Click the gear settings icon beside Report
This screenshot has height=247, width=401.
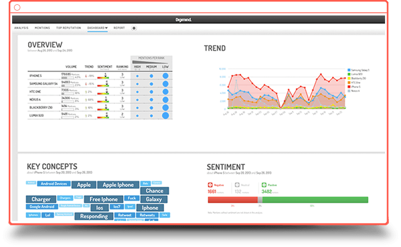pyautogui.click(x=134, y=28)
